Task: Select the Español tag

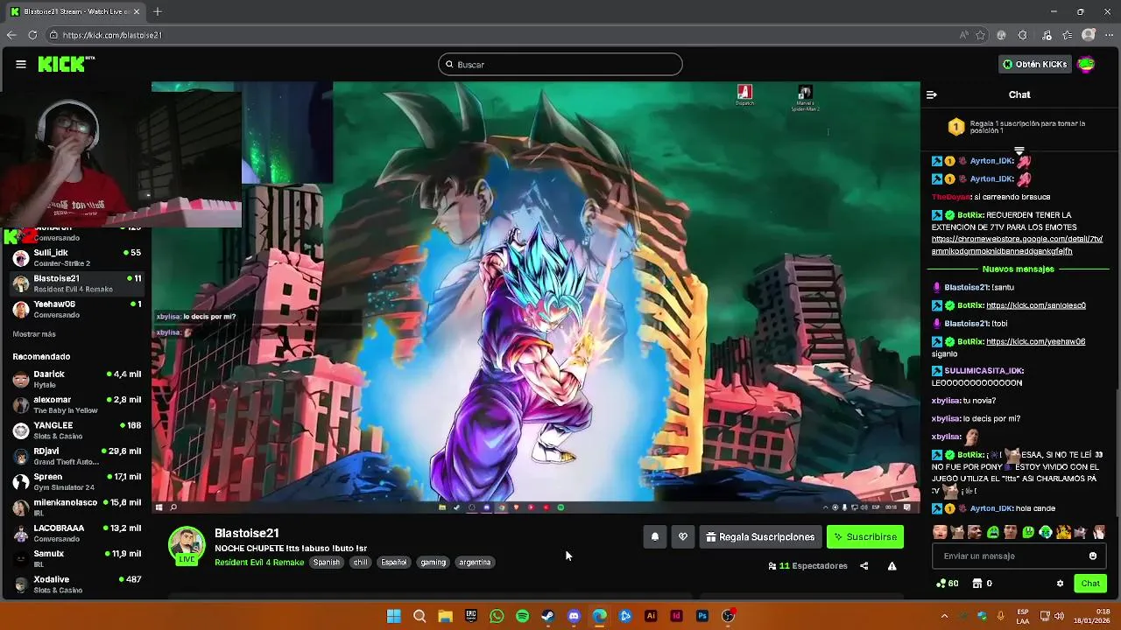Action: pos(393,563)
